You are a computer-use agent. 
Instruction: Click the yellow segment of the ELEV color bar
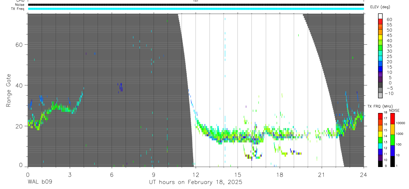(380, 37)
